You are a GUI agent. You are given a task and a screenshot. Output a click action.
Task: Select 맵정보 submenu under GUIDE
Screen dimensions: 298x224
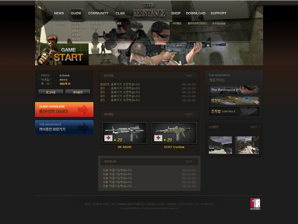[75, 31]
